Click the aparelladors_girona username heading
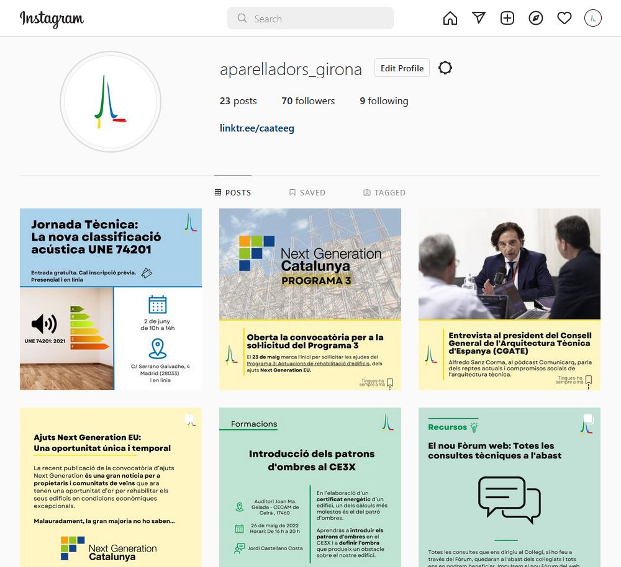The image size is (621, 567). [291, 69]
